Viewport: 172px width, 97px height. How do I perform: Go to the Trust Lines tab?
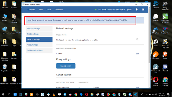(59, 10)
